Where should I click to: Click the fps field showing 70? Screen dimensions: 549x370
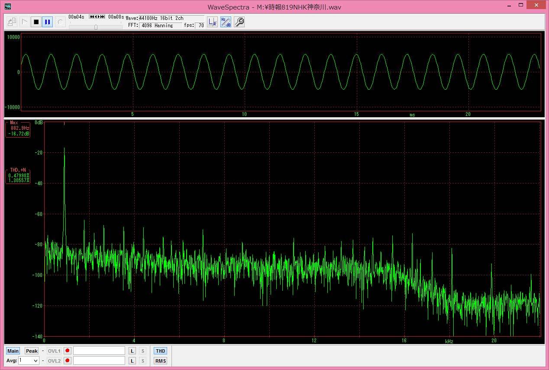coord(200,26)
